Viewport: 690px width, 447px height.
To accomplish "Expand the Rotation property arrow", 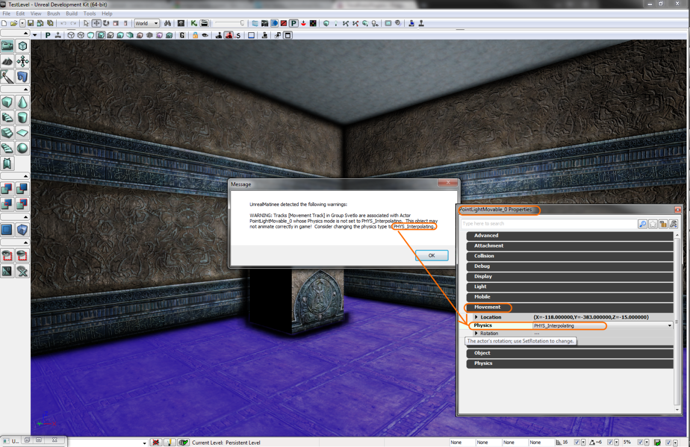I will [476, 334].
